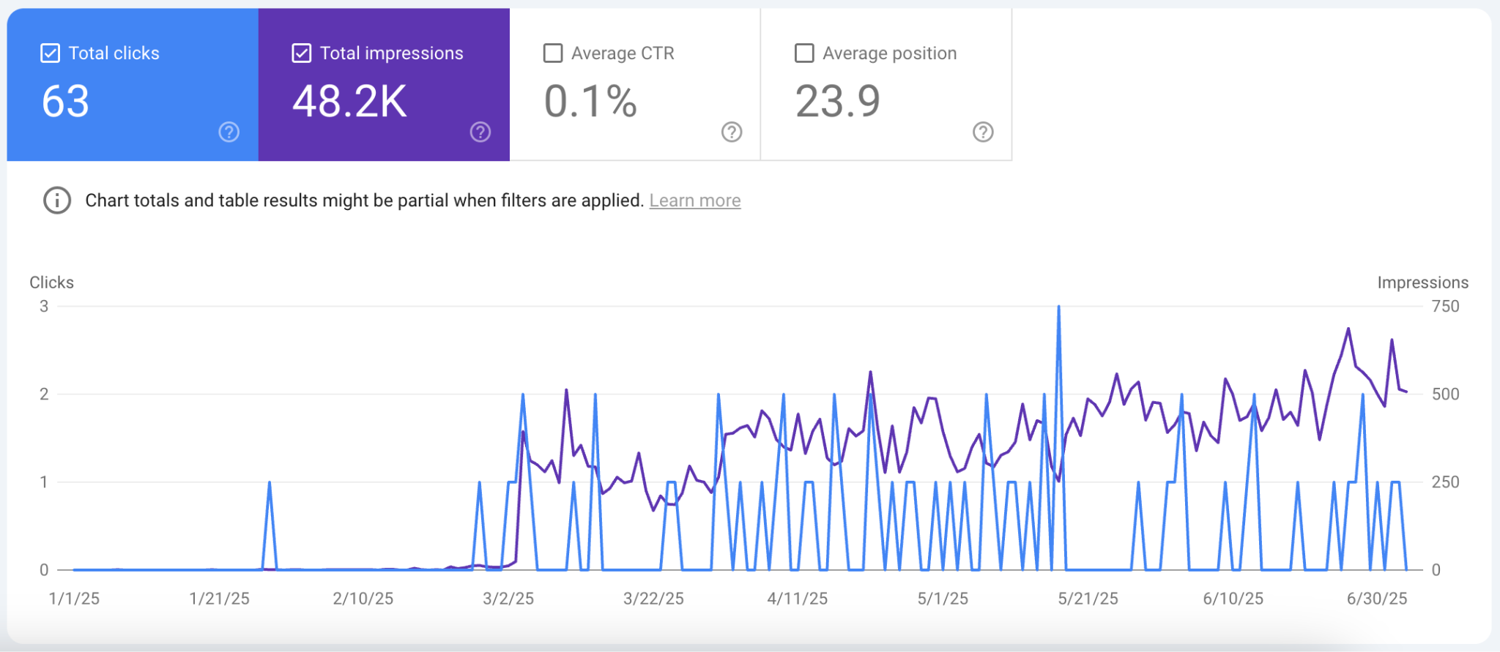
Task: Uncheck the Total clicks checkbox
Action: [50, 53]
